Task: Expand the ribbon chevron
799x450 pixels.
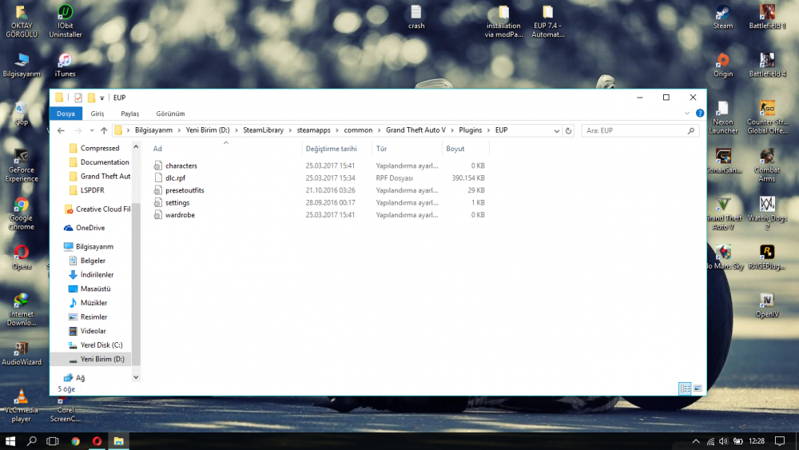Action: 687,113
